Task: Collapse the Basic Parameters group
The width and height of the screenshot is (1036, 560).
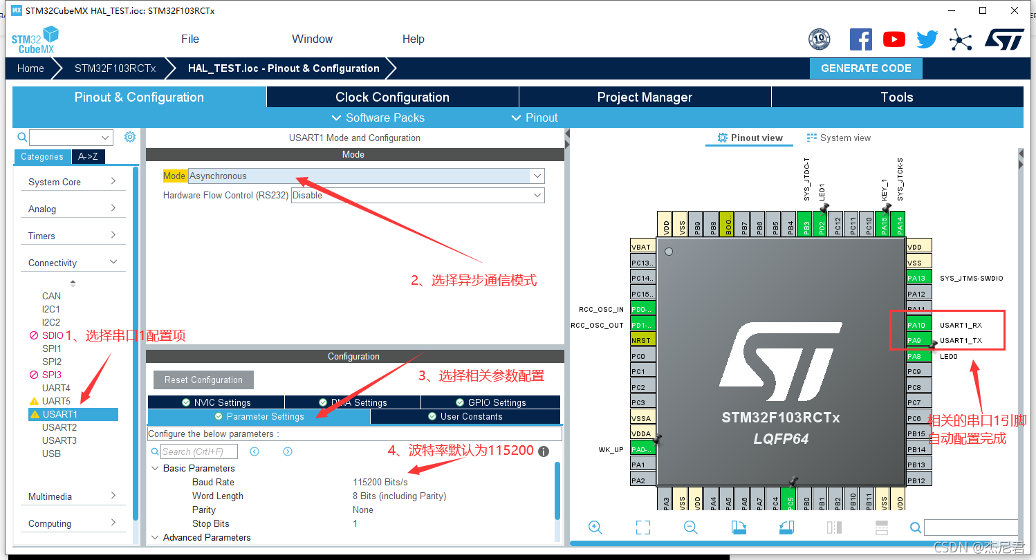Action: pyautogui.click(x=155, y=468)
